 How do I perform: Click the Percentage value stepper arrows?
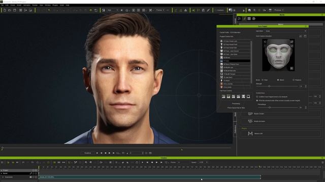click(x=306, y=108)
